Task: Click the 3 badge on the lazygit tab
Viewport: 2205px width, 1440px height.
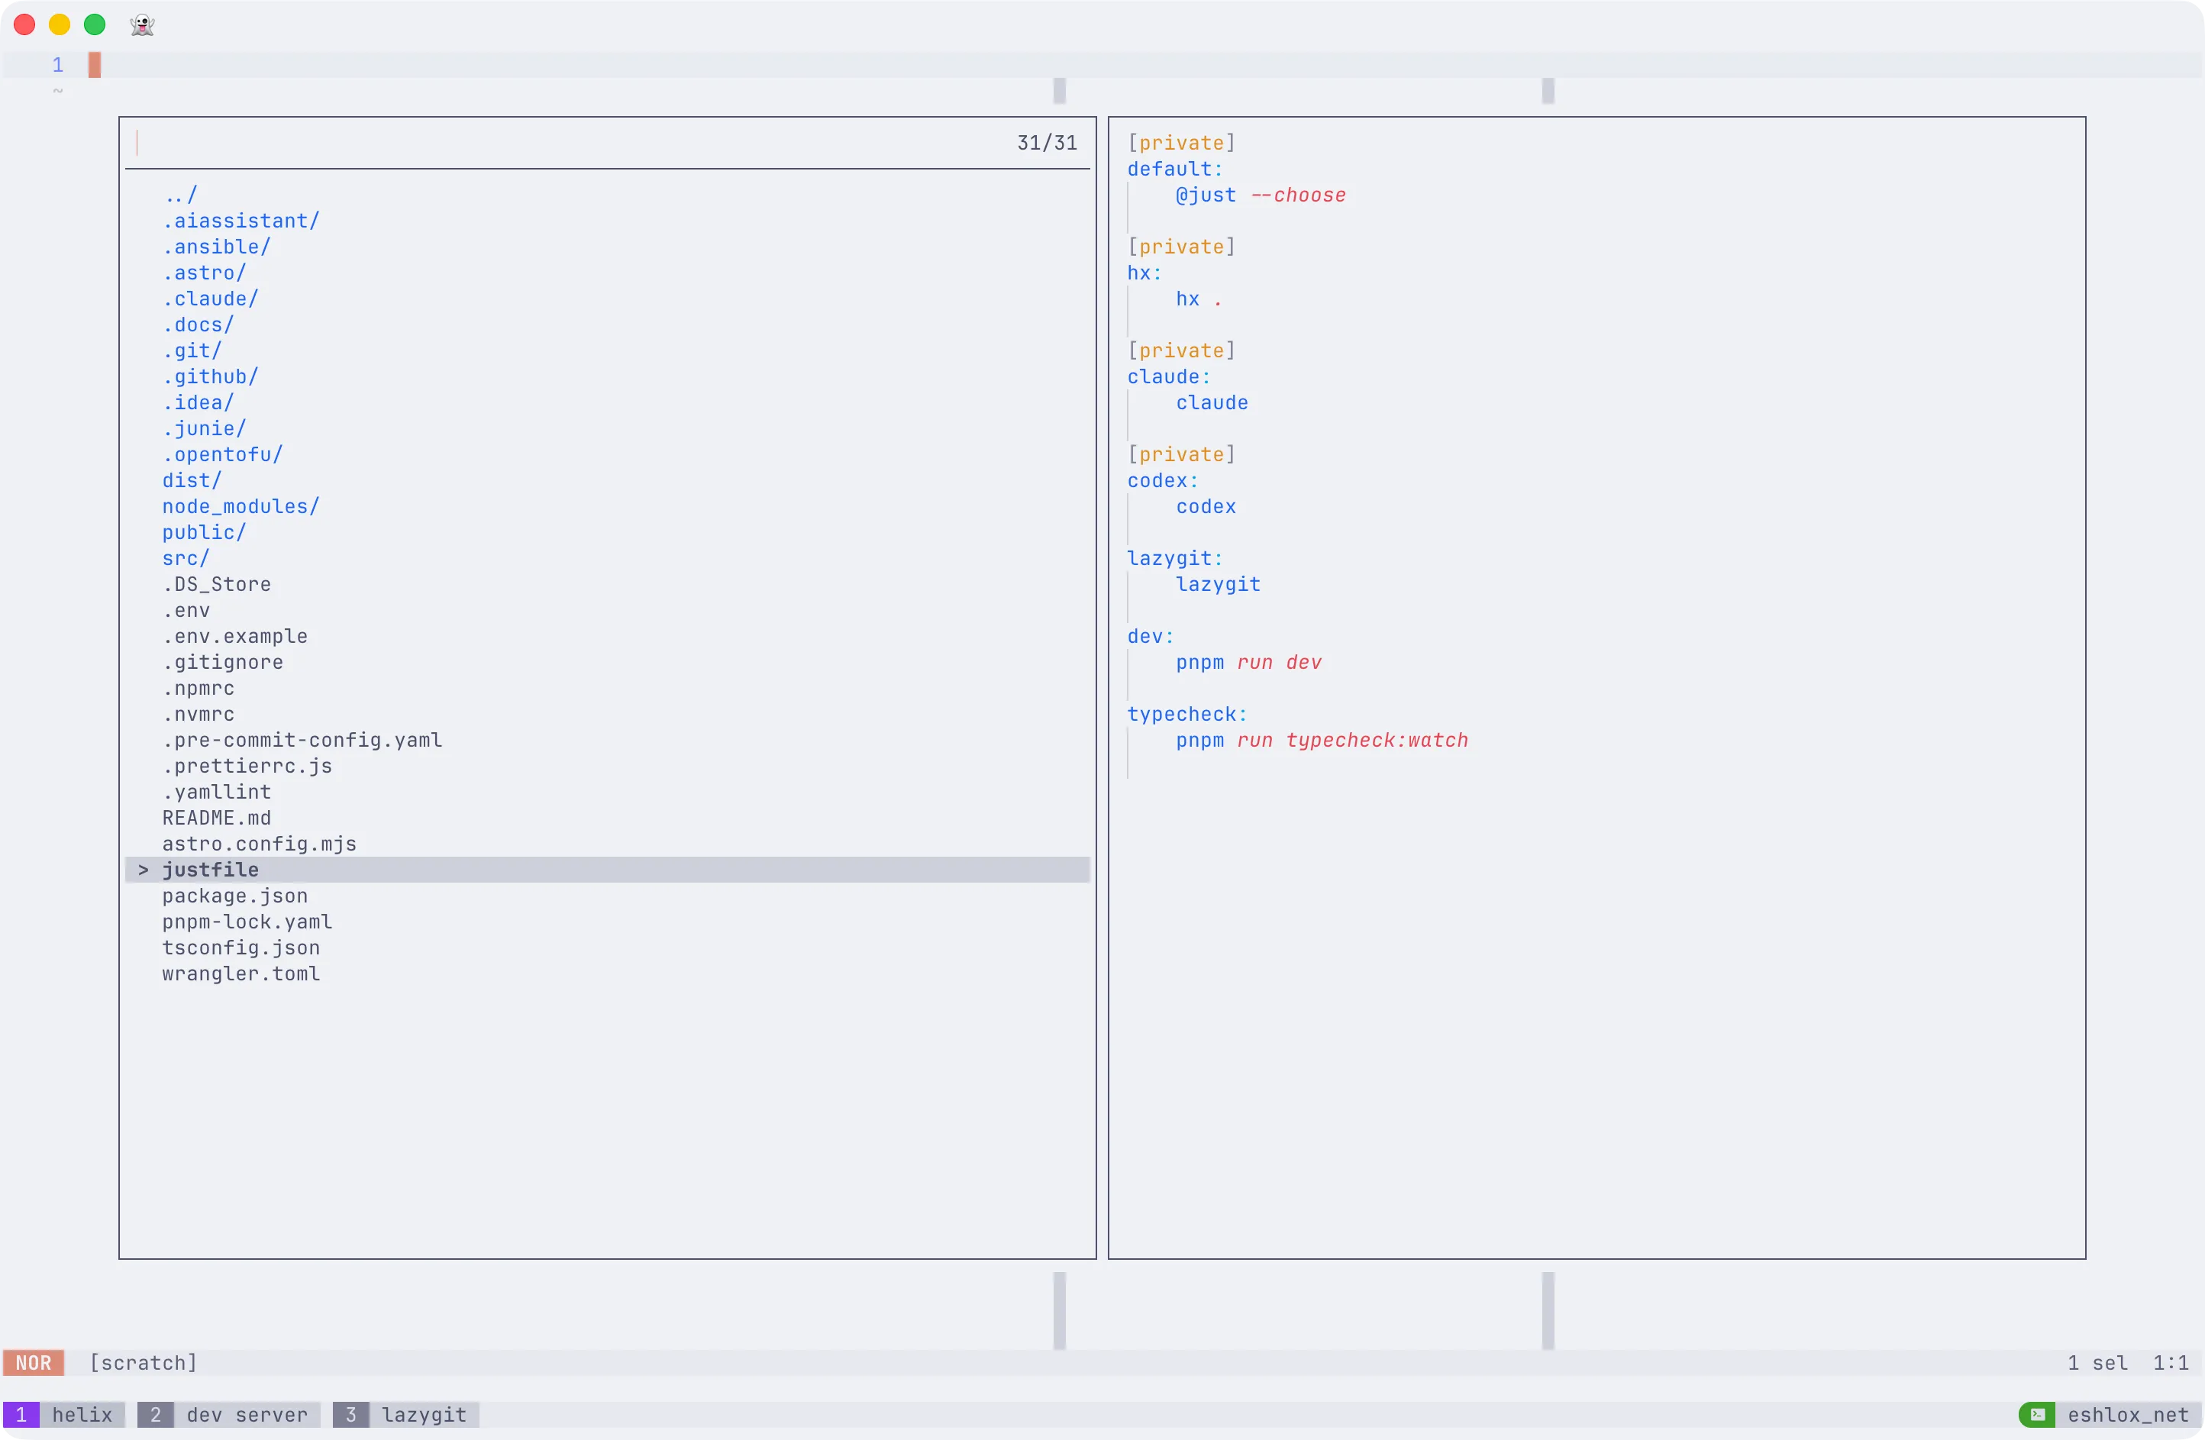Action: [351, 1415]
